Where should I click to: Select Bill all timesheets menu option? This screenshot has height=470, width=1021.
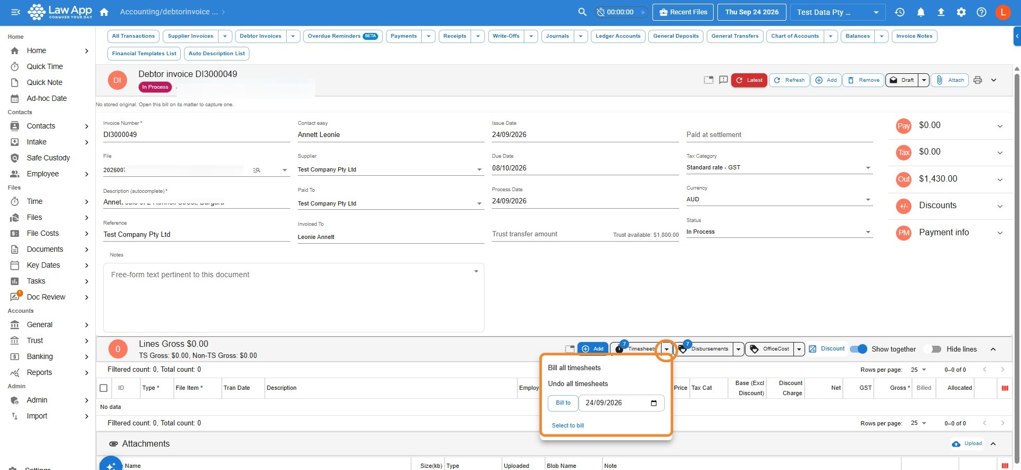574,368
